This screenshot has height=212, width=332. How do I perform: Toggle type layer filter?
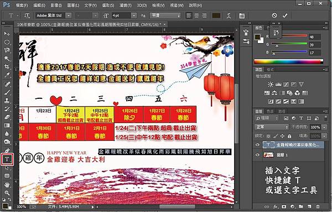tap(301, 118)
